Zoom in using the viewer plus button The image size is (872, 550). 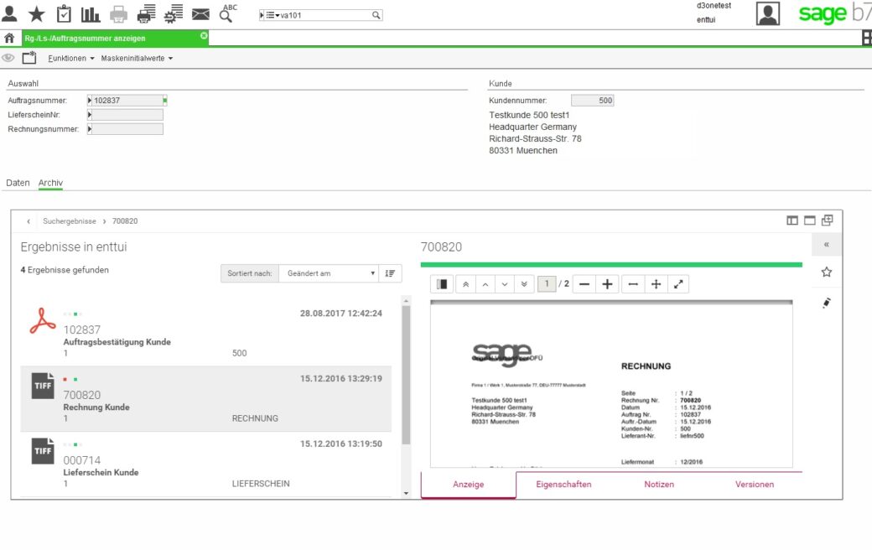[607, 284]
